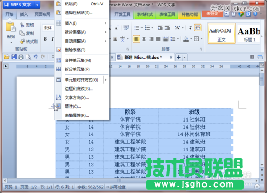
Task: Select the 正文 style thumbnail
Action: click(x=222, y=34)
